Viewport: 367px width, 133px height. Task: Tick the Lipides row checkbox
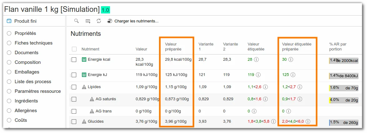74,87
